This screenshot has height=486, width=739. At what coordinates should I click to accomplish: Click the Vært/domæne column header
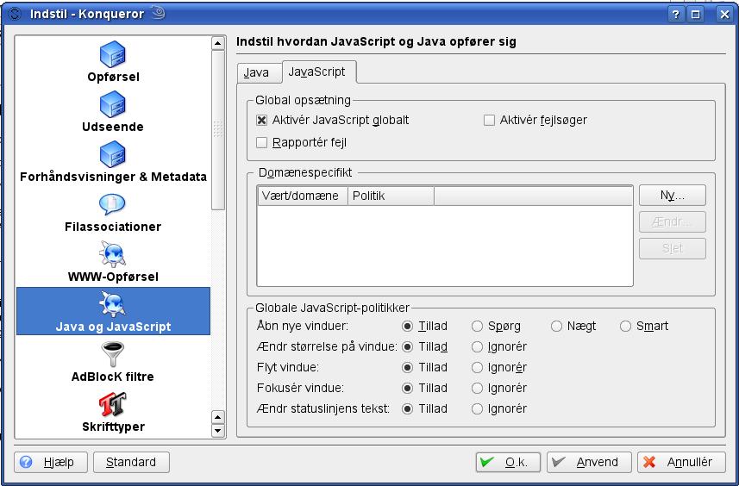coord(303,196)
